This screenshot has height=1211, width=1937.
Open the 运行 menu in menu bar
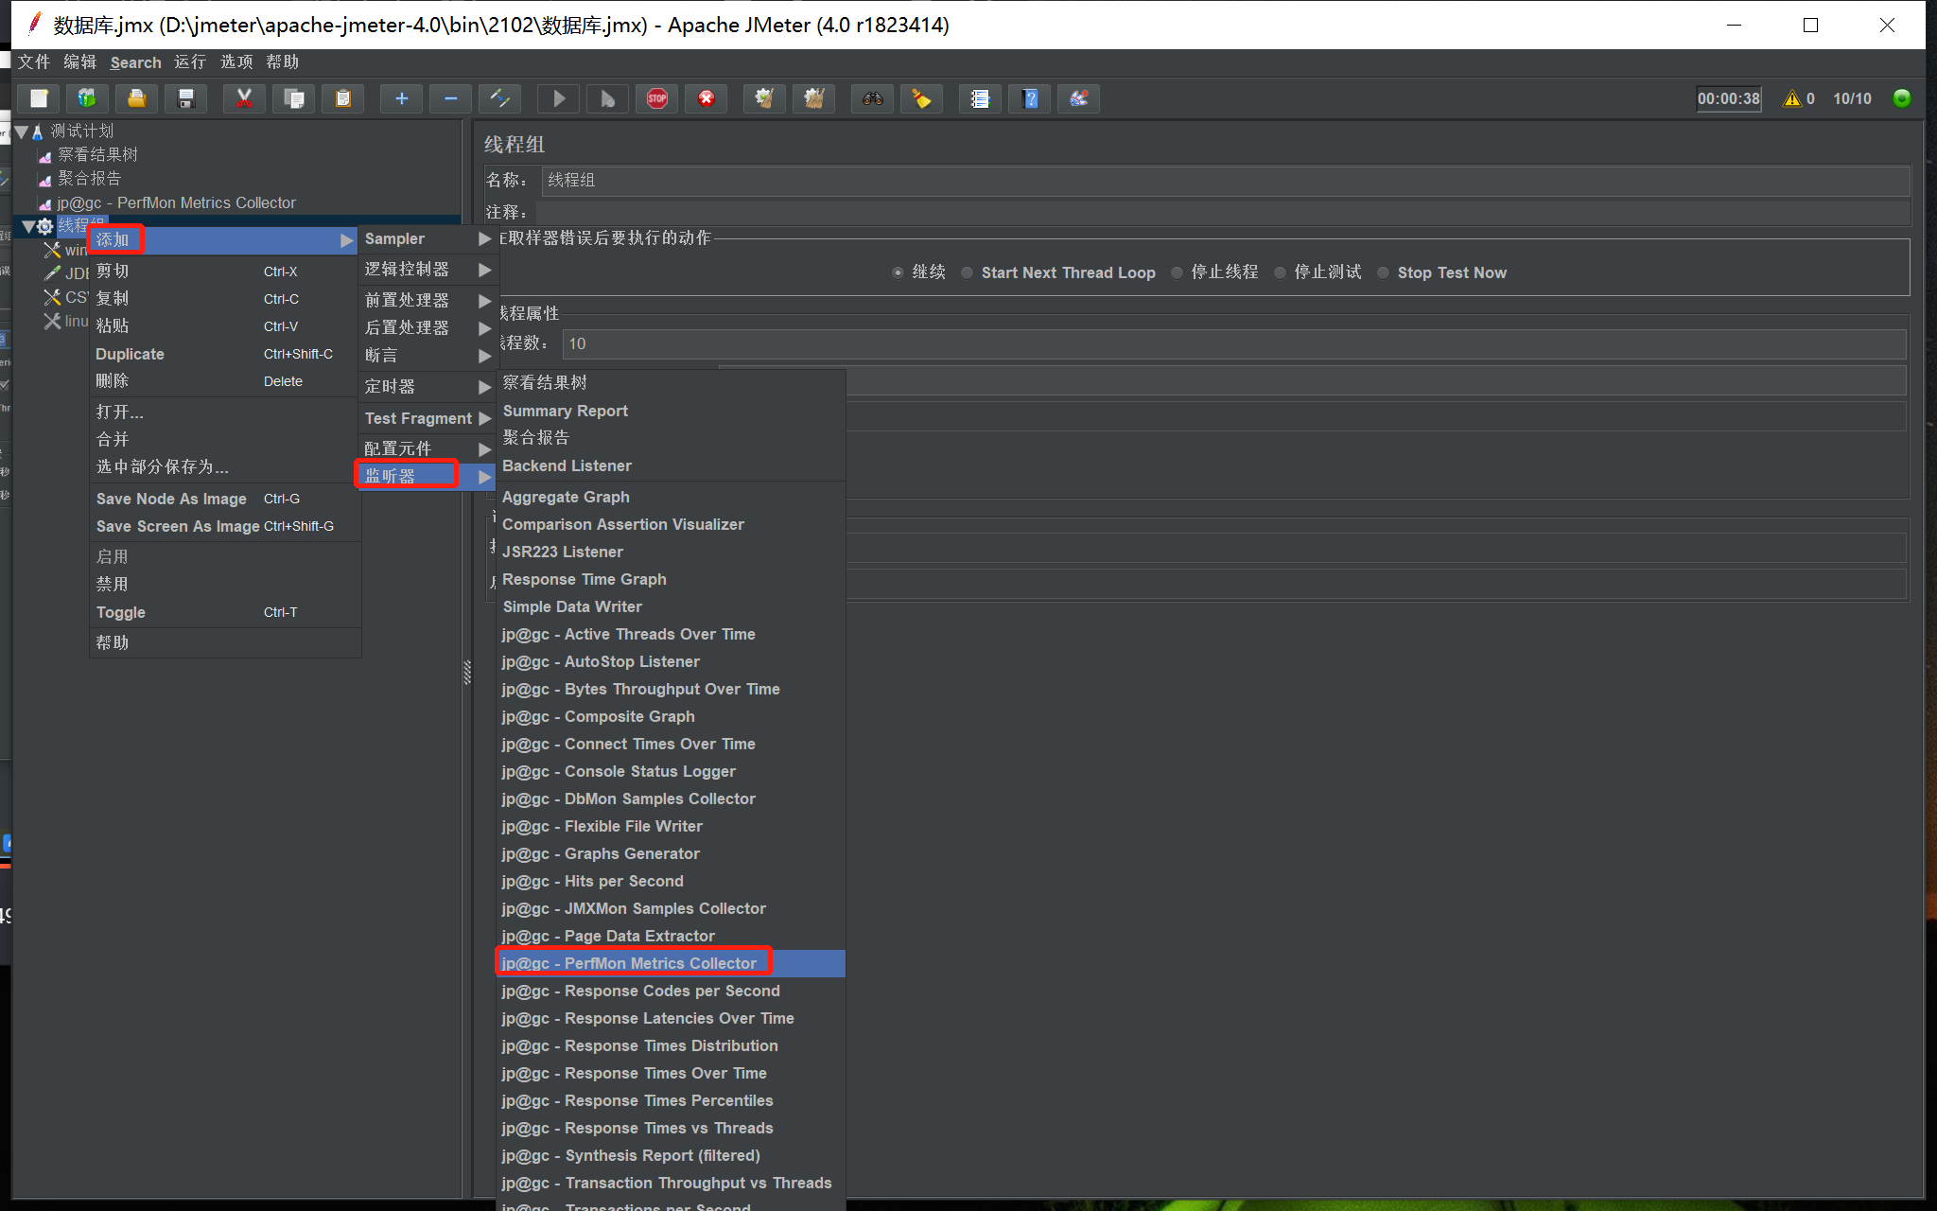pyautogui.click(x=189, y=62)
